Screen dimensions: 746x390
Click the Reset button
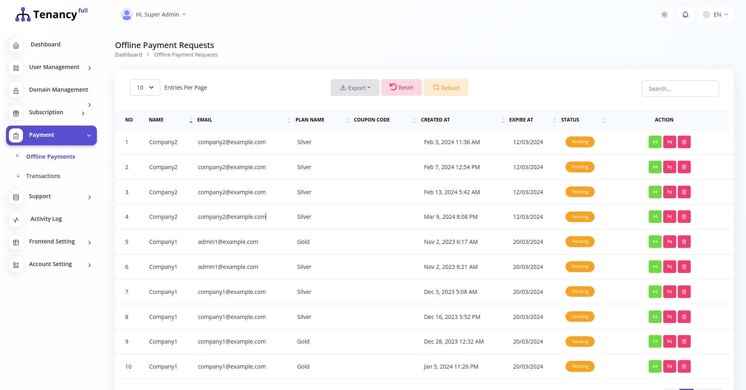(401, 87)
